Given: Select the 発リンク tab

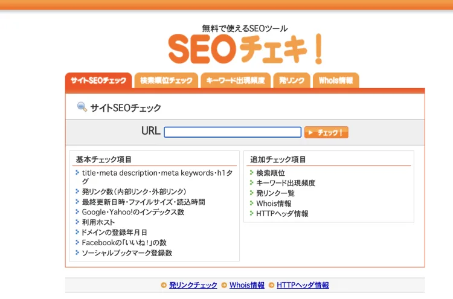Looking at the screenshot, I should 292,80.
